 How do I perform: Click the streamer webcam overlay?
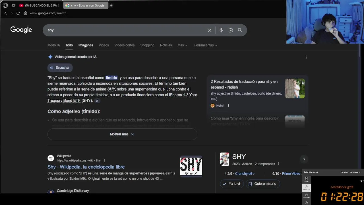coord(325,22)
